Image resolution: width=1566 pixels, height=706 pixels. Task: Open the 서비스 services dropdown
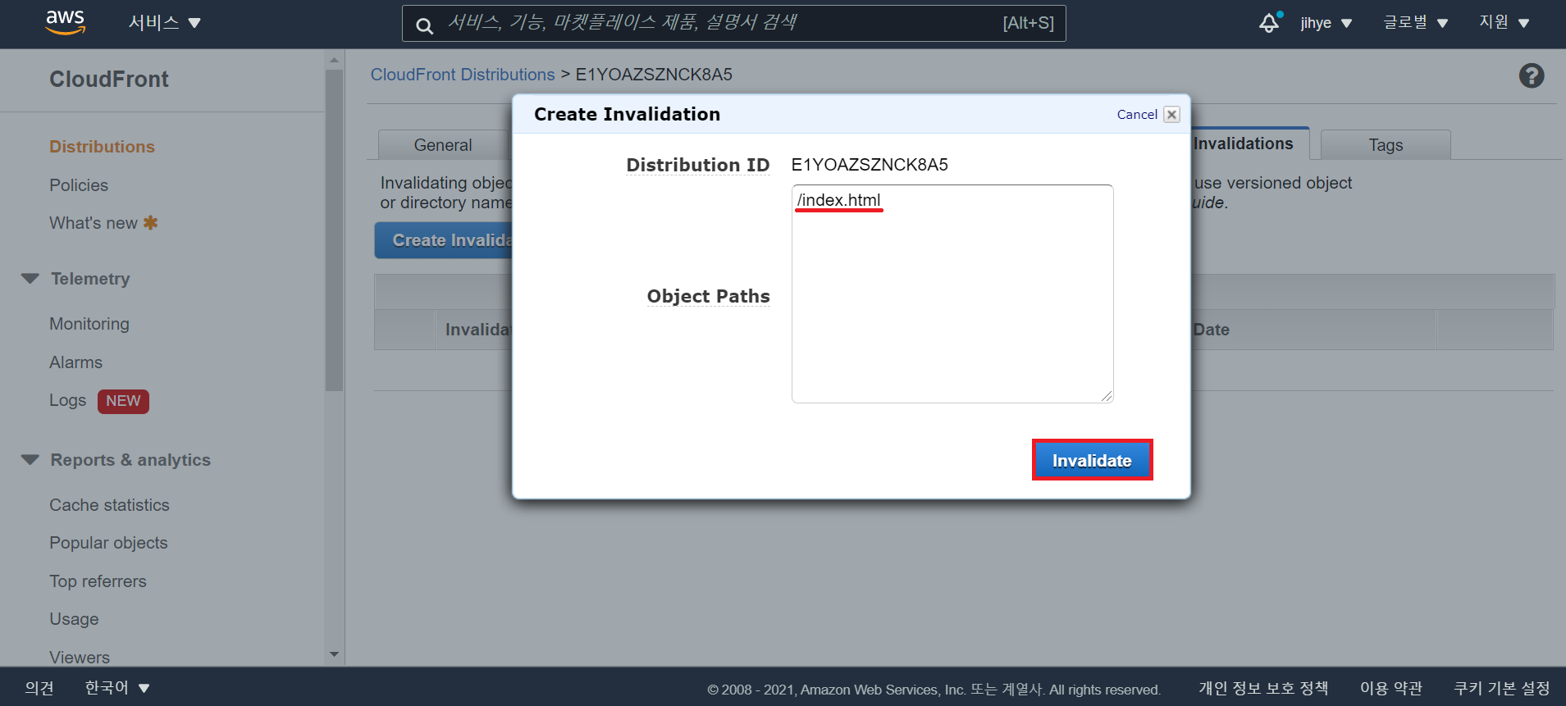164,23
